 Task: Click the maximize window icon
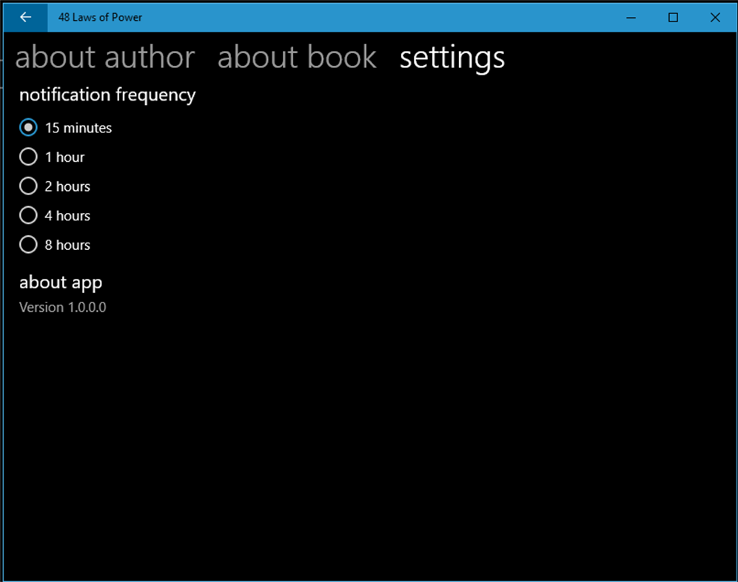pyautogui.click(x=674, y=17)
